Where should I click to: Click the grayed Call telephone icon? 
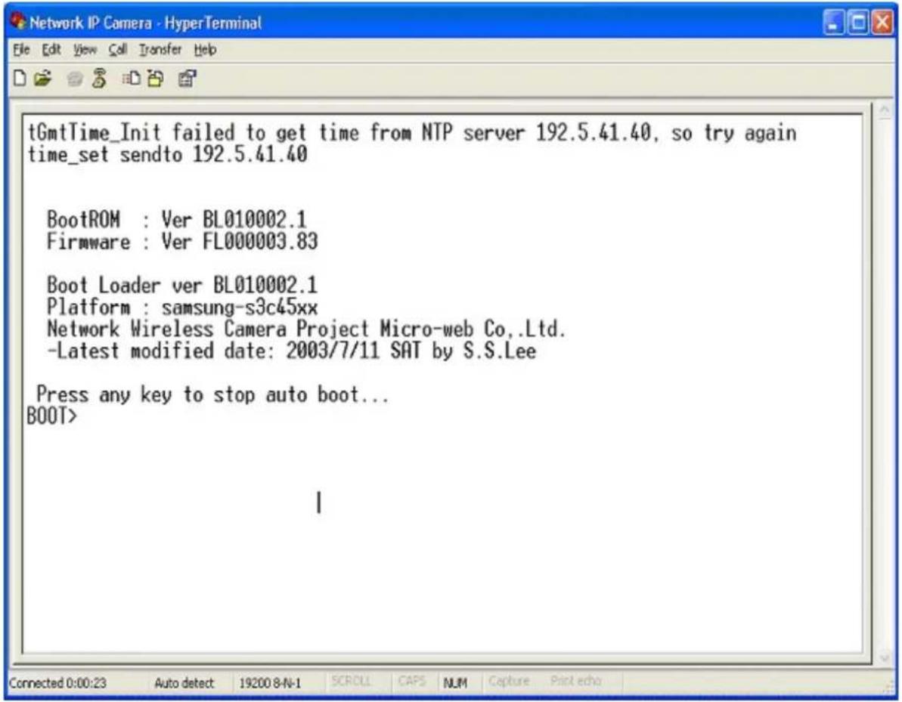click(x=74, y=79)
